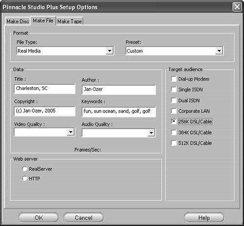Confirm settings with the OK button
244x226 pixels.
point(39,218)
